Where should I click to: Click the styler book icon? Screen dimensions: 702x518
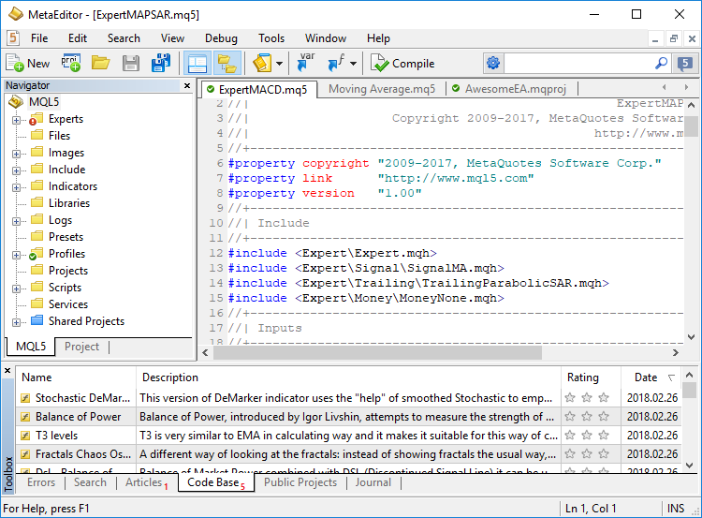[262, 63]
